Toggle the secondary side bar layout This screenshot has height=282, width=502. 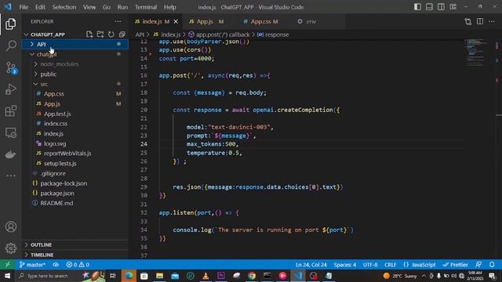coord(441,7)
